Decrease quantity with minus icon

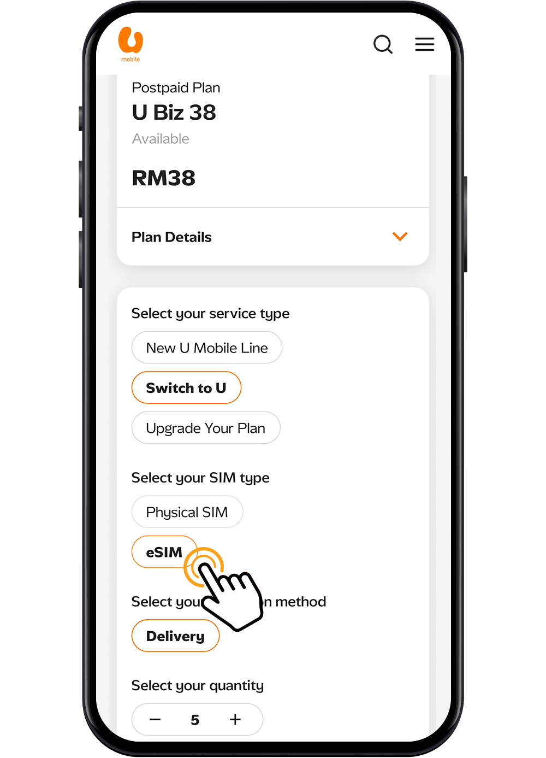[155, 720]
